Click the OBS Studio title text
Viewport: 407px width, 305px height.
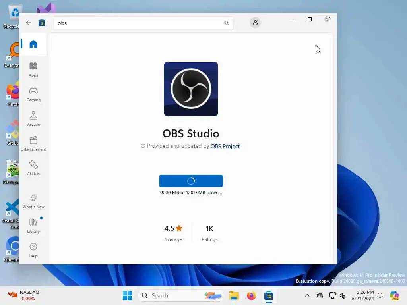click(x=191, y=133)
